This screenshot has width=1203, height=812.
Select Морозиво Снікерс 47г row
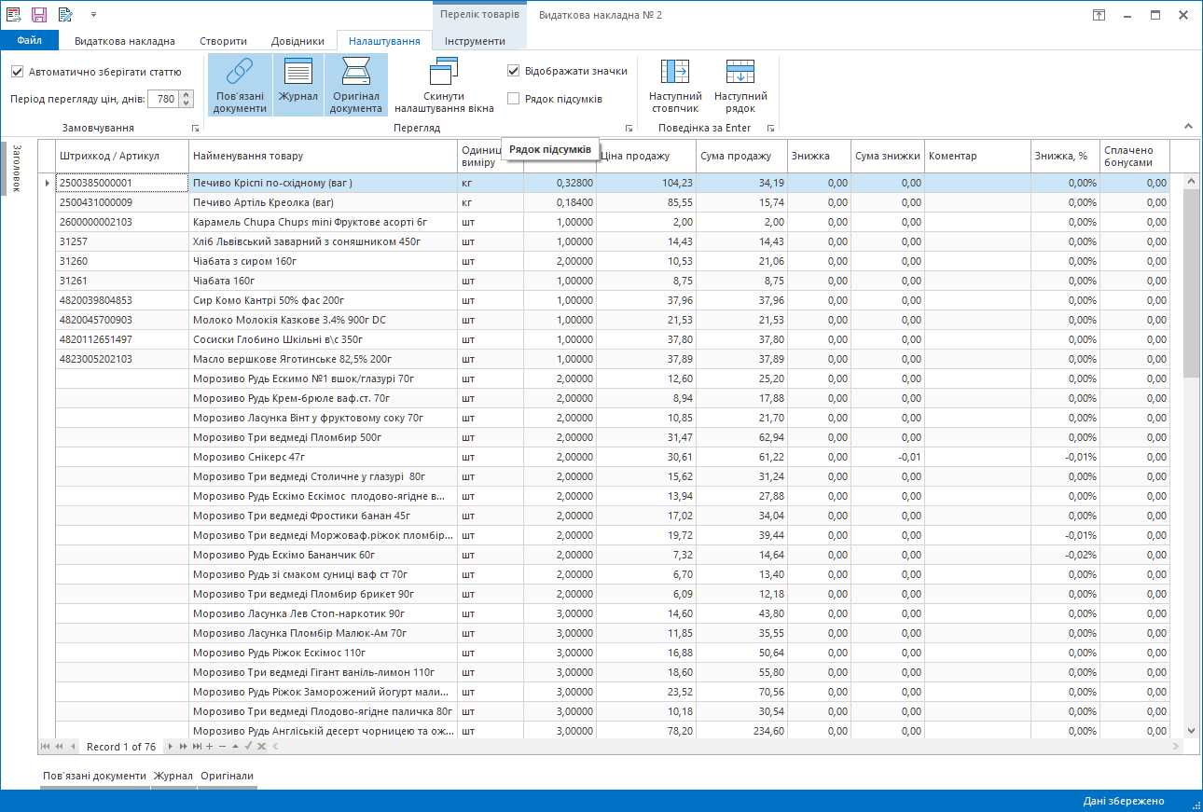[x=611, y=457]
